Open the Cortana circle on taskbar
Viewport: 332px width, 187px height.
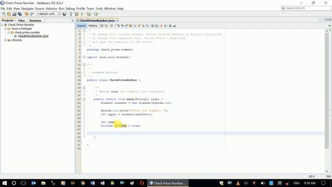coord(14,183)
